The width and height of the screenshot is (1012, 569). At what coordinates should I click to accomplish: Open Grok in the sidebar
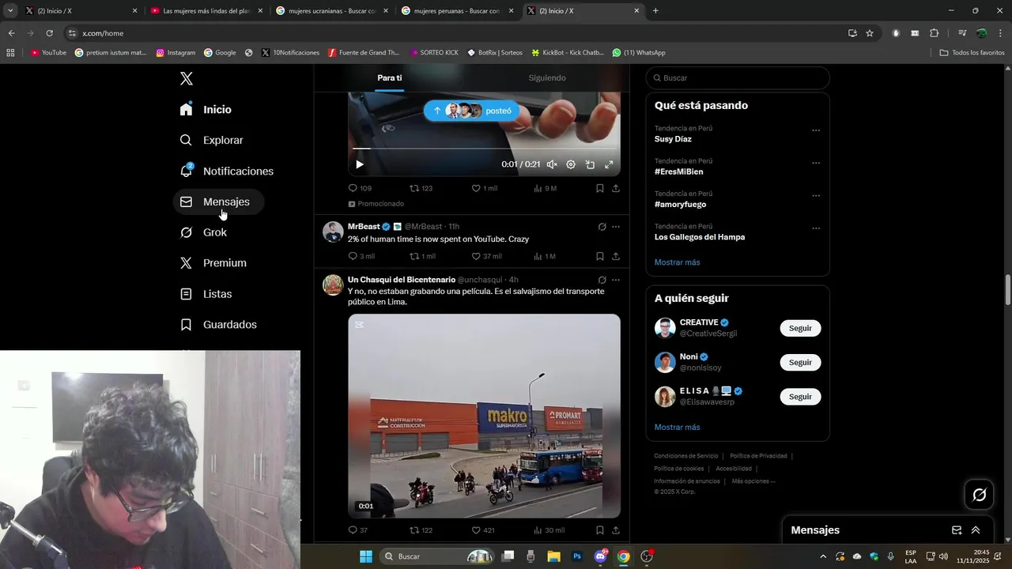point(203,232)
